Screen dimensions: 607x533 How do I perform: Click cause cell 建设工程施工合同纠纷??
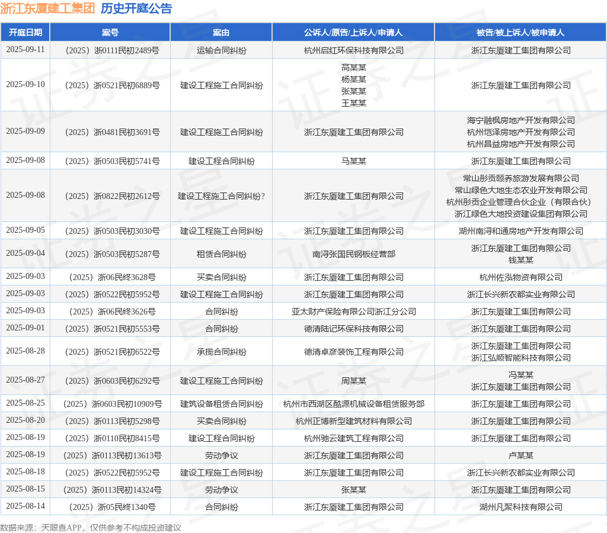point(222,196)
